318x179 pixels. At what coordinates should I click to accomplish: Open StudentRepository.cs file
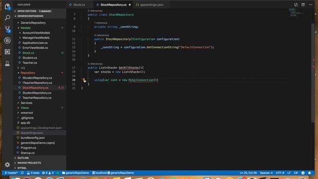[37, 93]
